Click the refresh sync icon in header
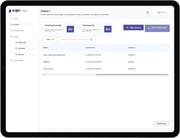This screenshot has width=180, height=138. pyautogui.click(x=148, y=12)
